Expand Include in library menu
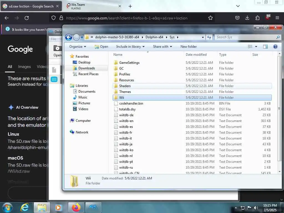The height and width of the screenshot is (213, 284). click(130, 47)
